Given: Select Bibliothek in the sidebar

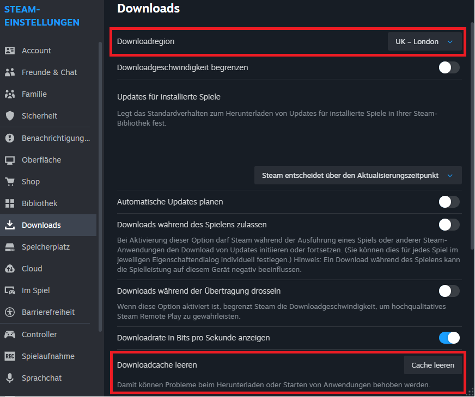Looking at the screenshot, I should (48, 203).
